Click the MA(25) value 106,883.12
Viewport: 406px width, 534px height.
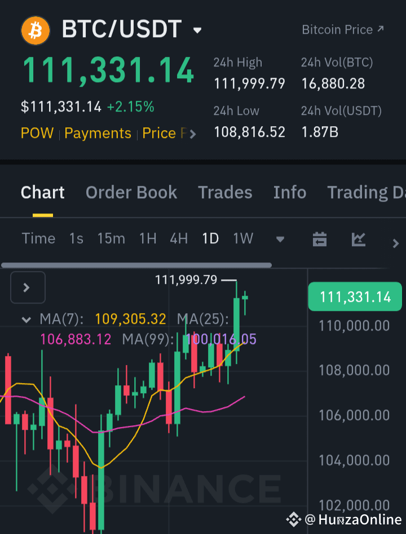pyautogui.click(x=76, y=340)
